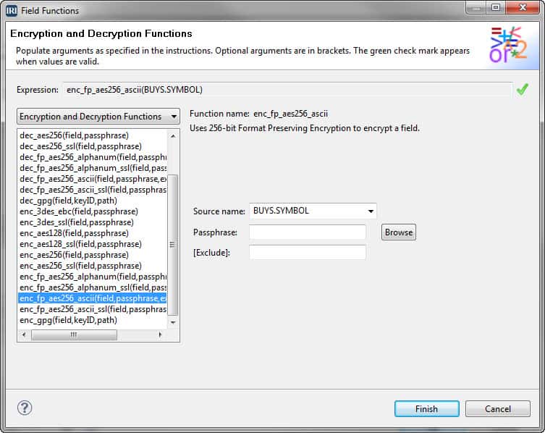
Task: Focus the Passphrase input field
Action: (x=308, y=232)
